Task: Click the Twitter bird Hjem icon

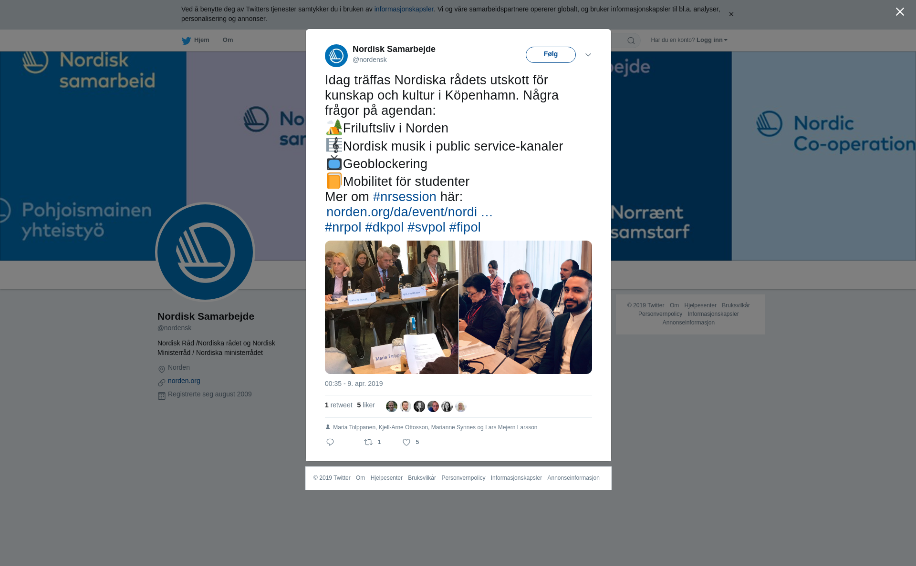Action: click(x=186, y=41)
